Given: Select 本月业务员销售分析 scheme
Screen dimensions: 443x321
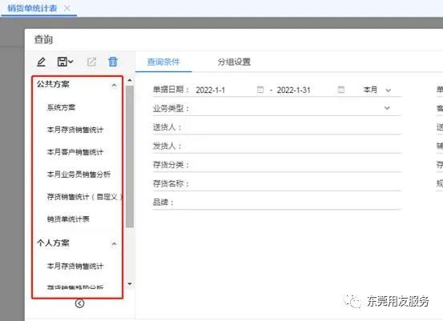Looking at the screenshot, I should pos(79,175).
